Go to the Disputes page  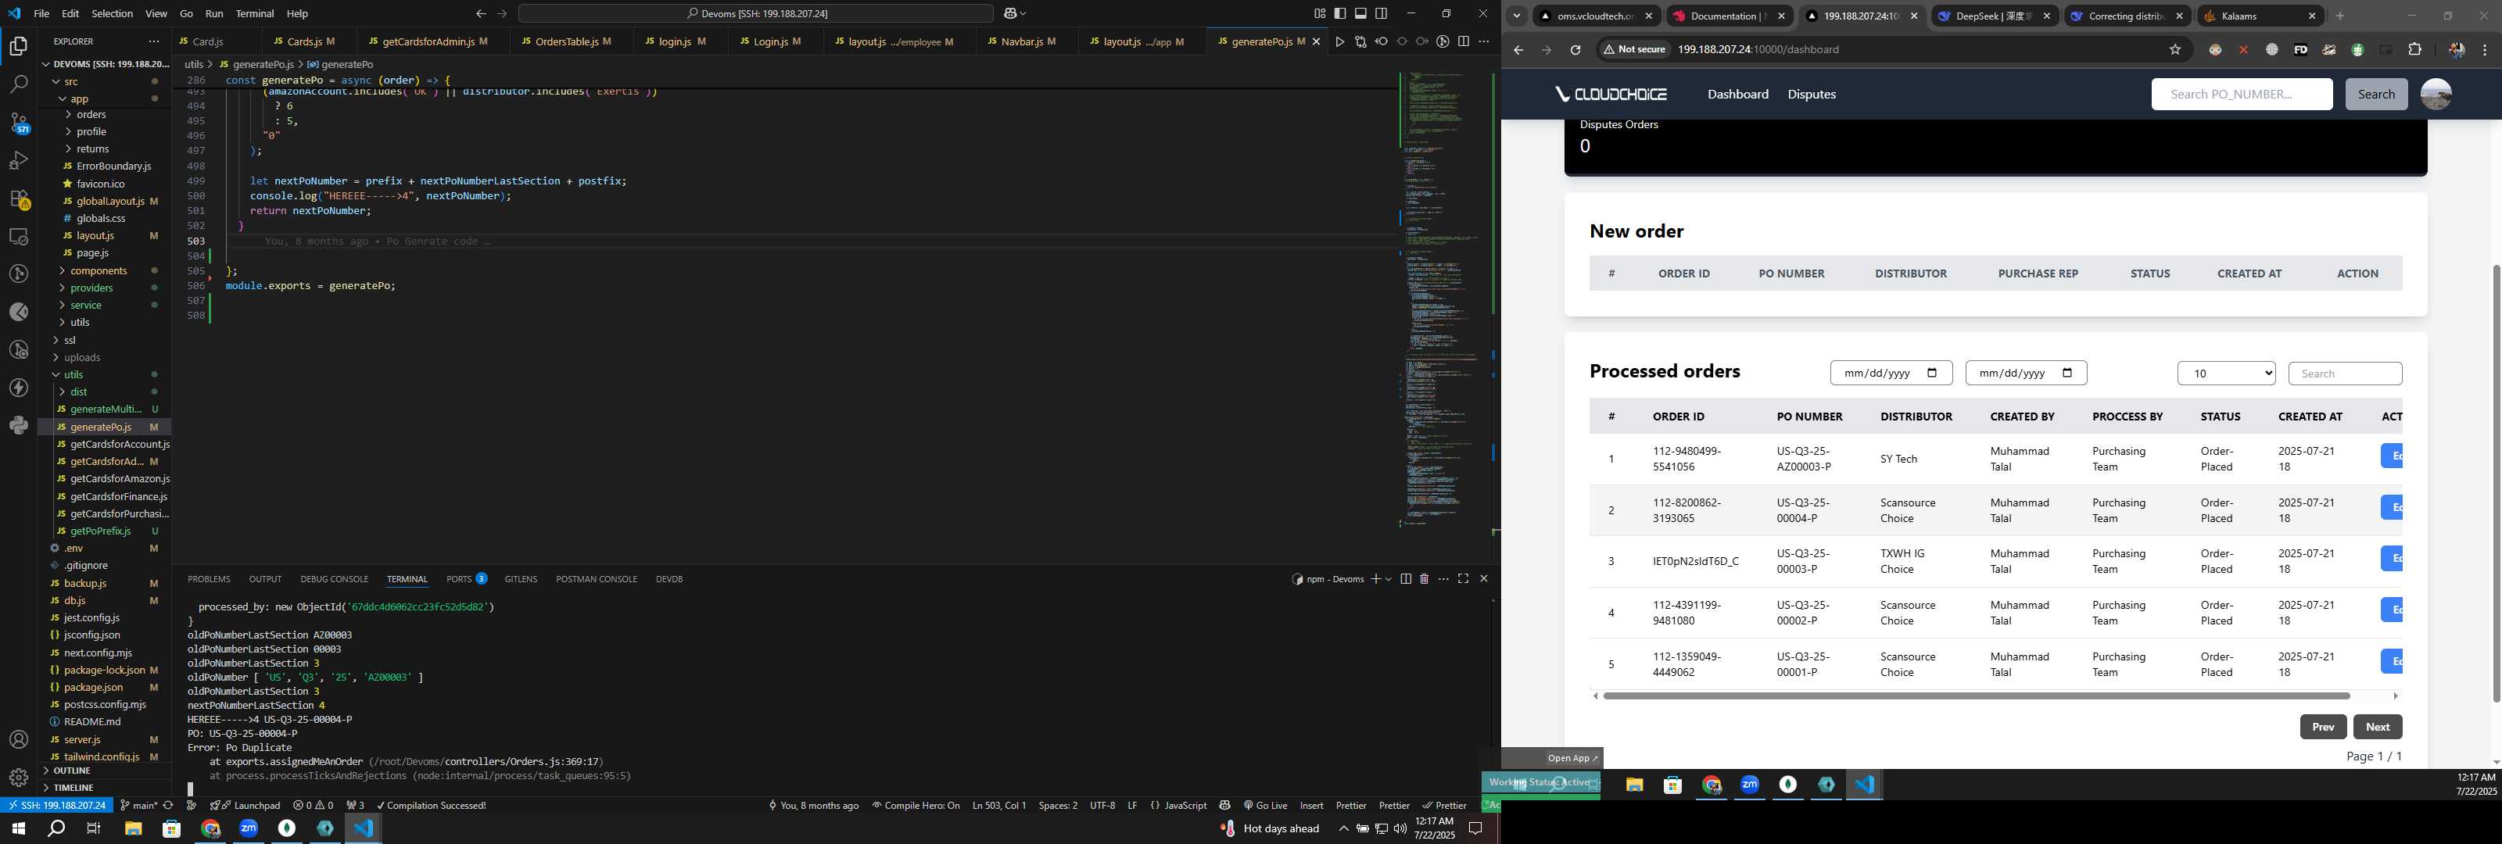tap(1812, 95)
